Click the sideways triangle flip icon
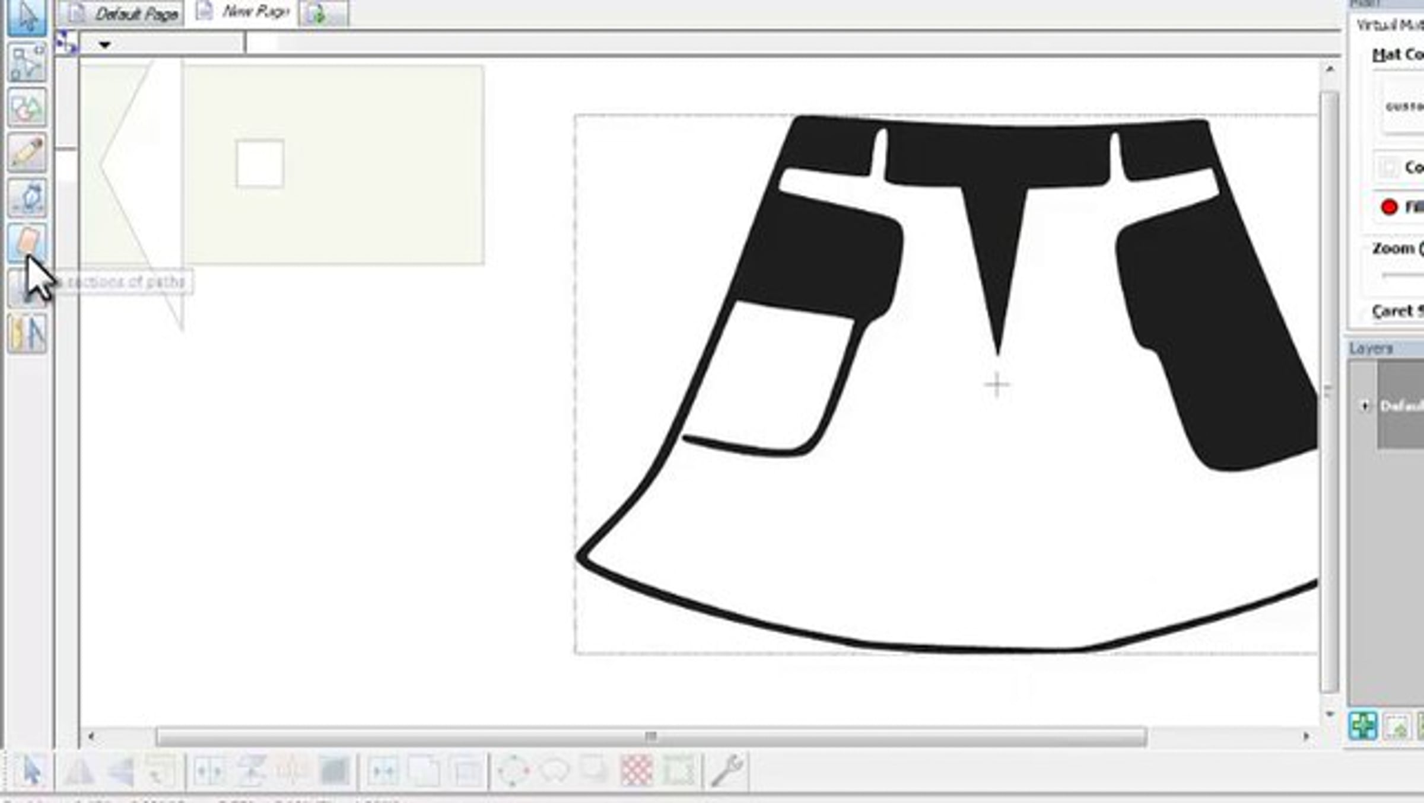1424x803 pixels. click(x=121, y=772)
